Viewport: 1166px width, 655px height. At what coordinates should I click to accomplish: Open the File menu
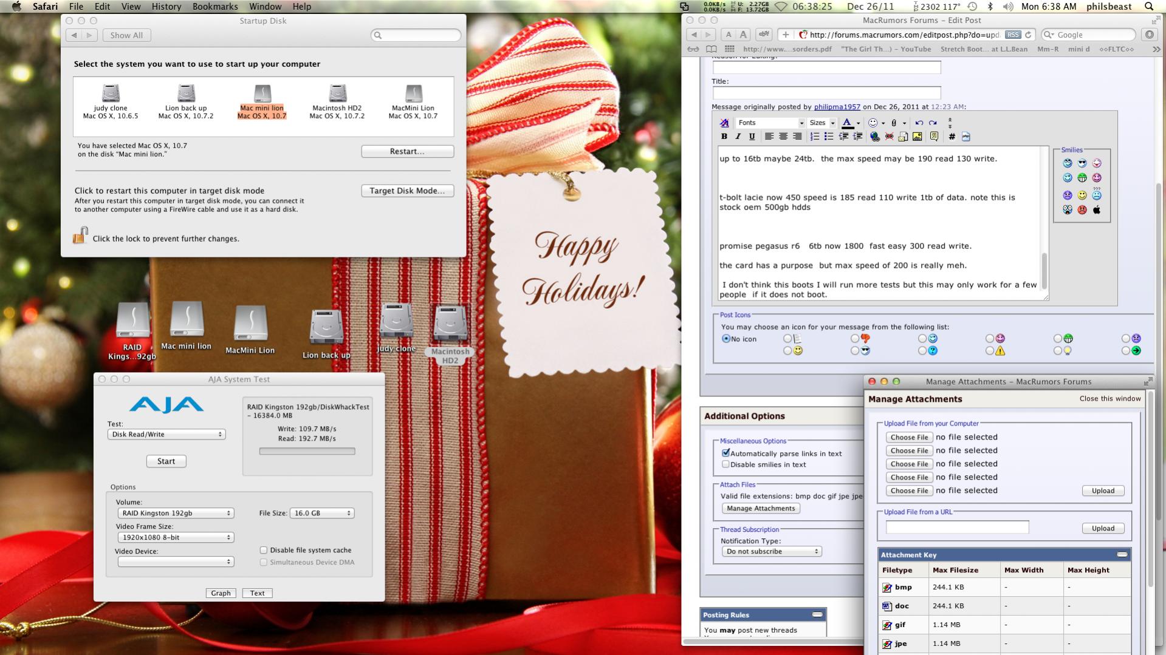pyautogui.click(x=76, y=6)
